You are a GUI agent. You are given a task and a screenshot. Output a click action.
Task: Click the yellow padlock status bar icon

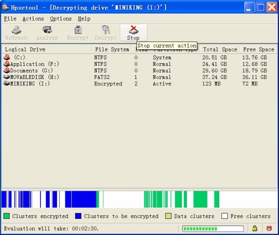tap(255, 228)
